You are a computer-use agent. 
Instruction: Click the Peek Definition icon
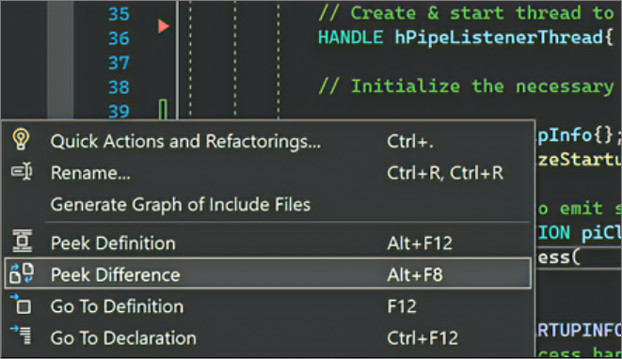(x=22, y=241)
